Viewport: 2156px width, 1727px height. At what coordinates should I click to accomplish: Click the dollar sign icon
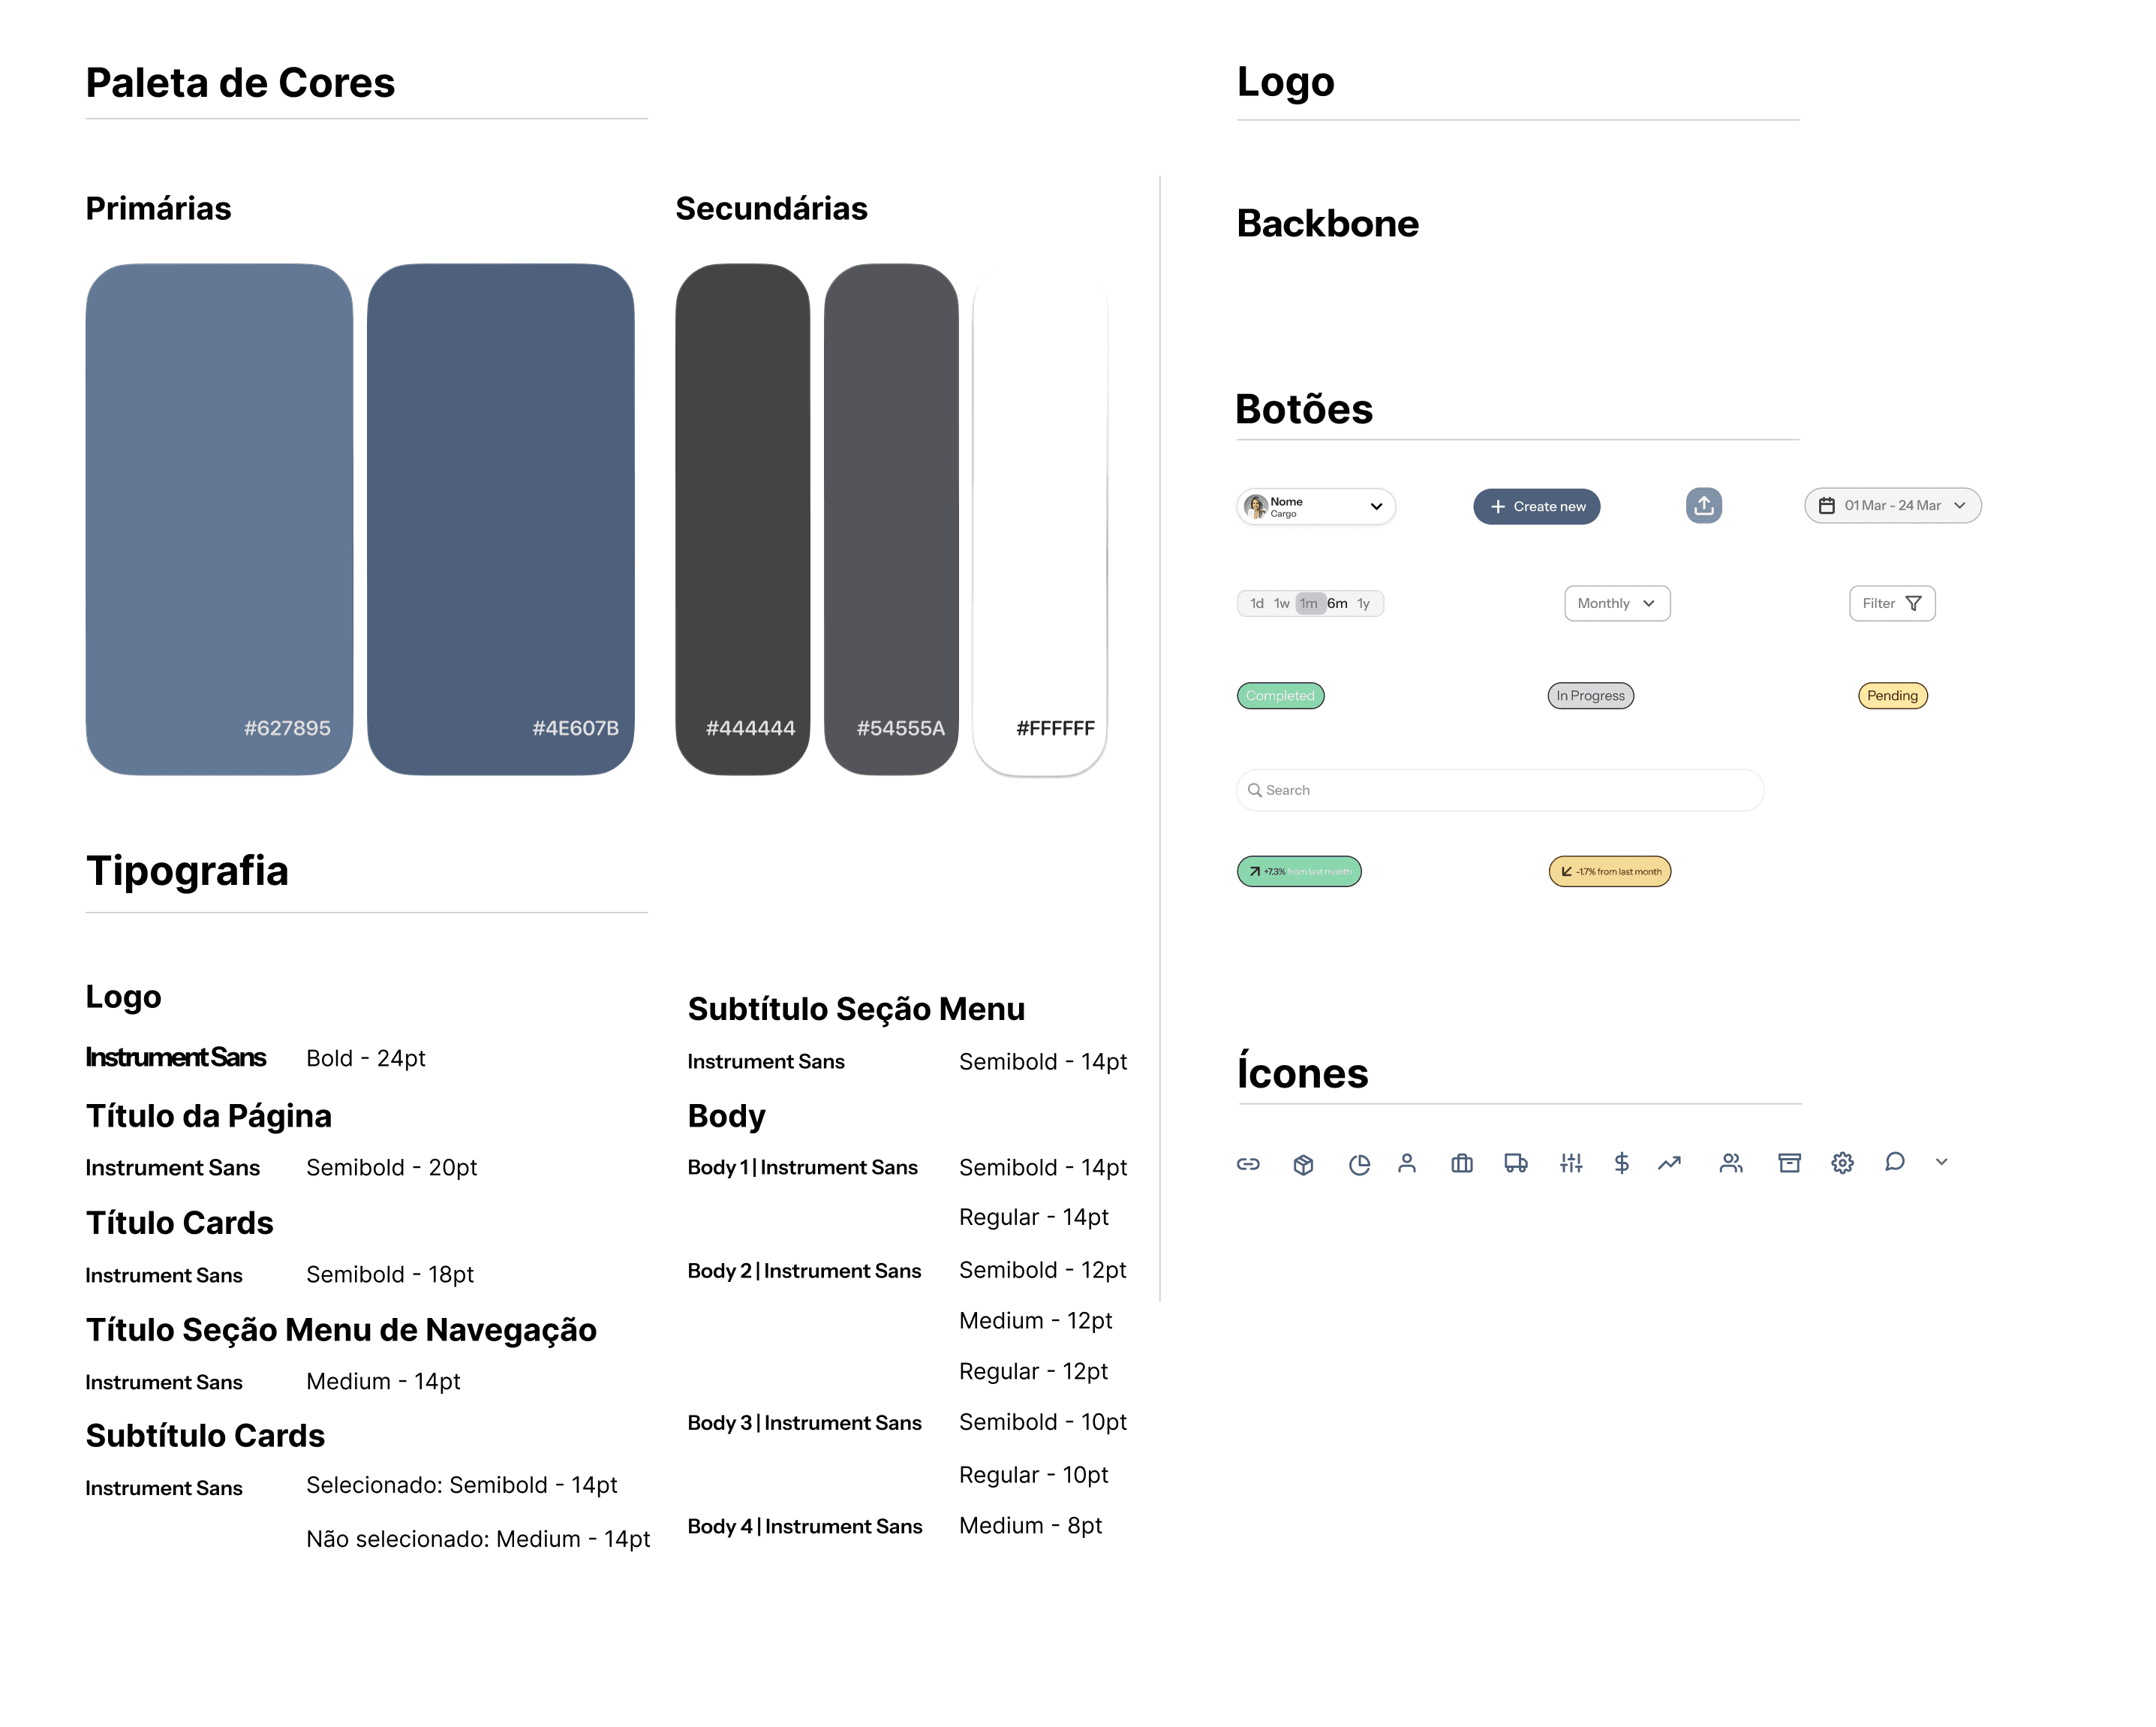(x=1621, y=1162)
